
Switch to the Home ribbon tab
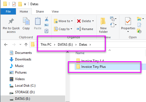[24, 11]
